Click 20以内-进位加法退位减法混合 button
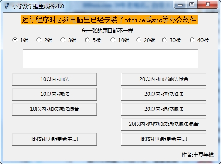The image size is (221, 164). tap(164, 124)
